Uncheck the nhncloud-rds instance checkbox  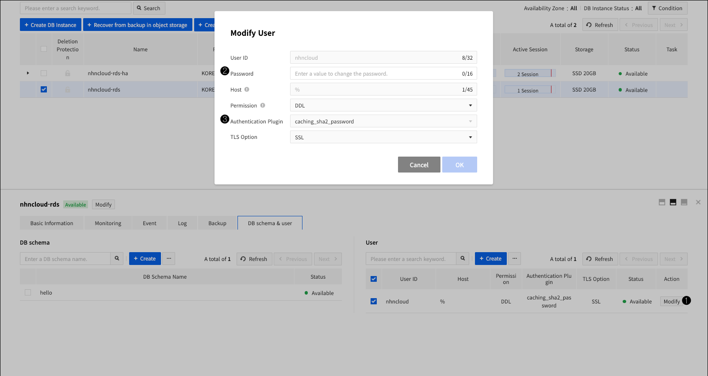click(44, 89)
